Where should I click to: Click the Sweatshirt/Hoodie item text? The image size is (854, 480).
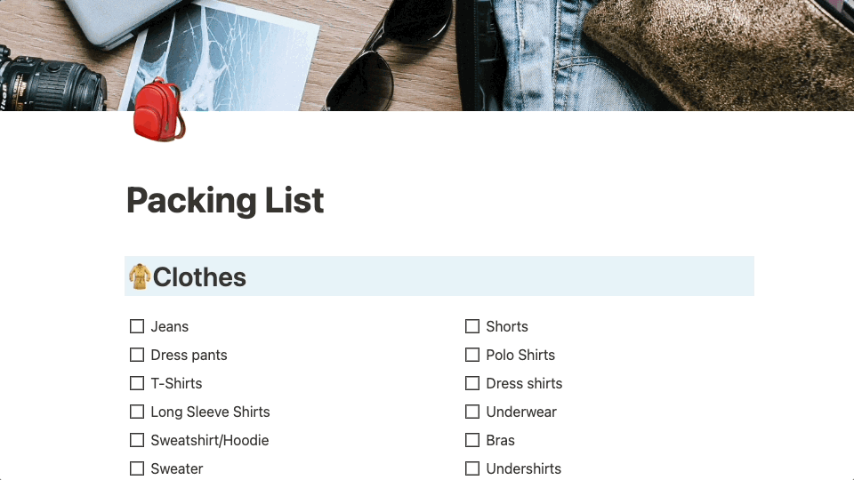(x=210, y=440)
